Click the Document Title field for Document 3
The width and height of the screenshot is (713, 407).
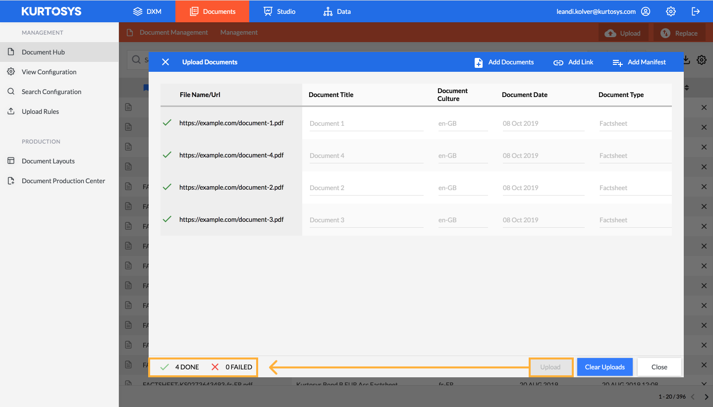pos(366,220)
